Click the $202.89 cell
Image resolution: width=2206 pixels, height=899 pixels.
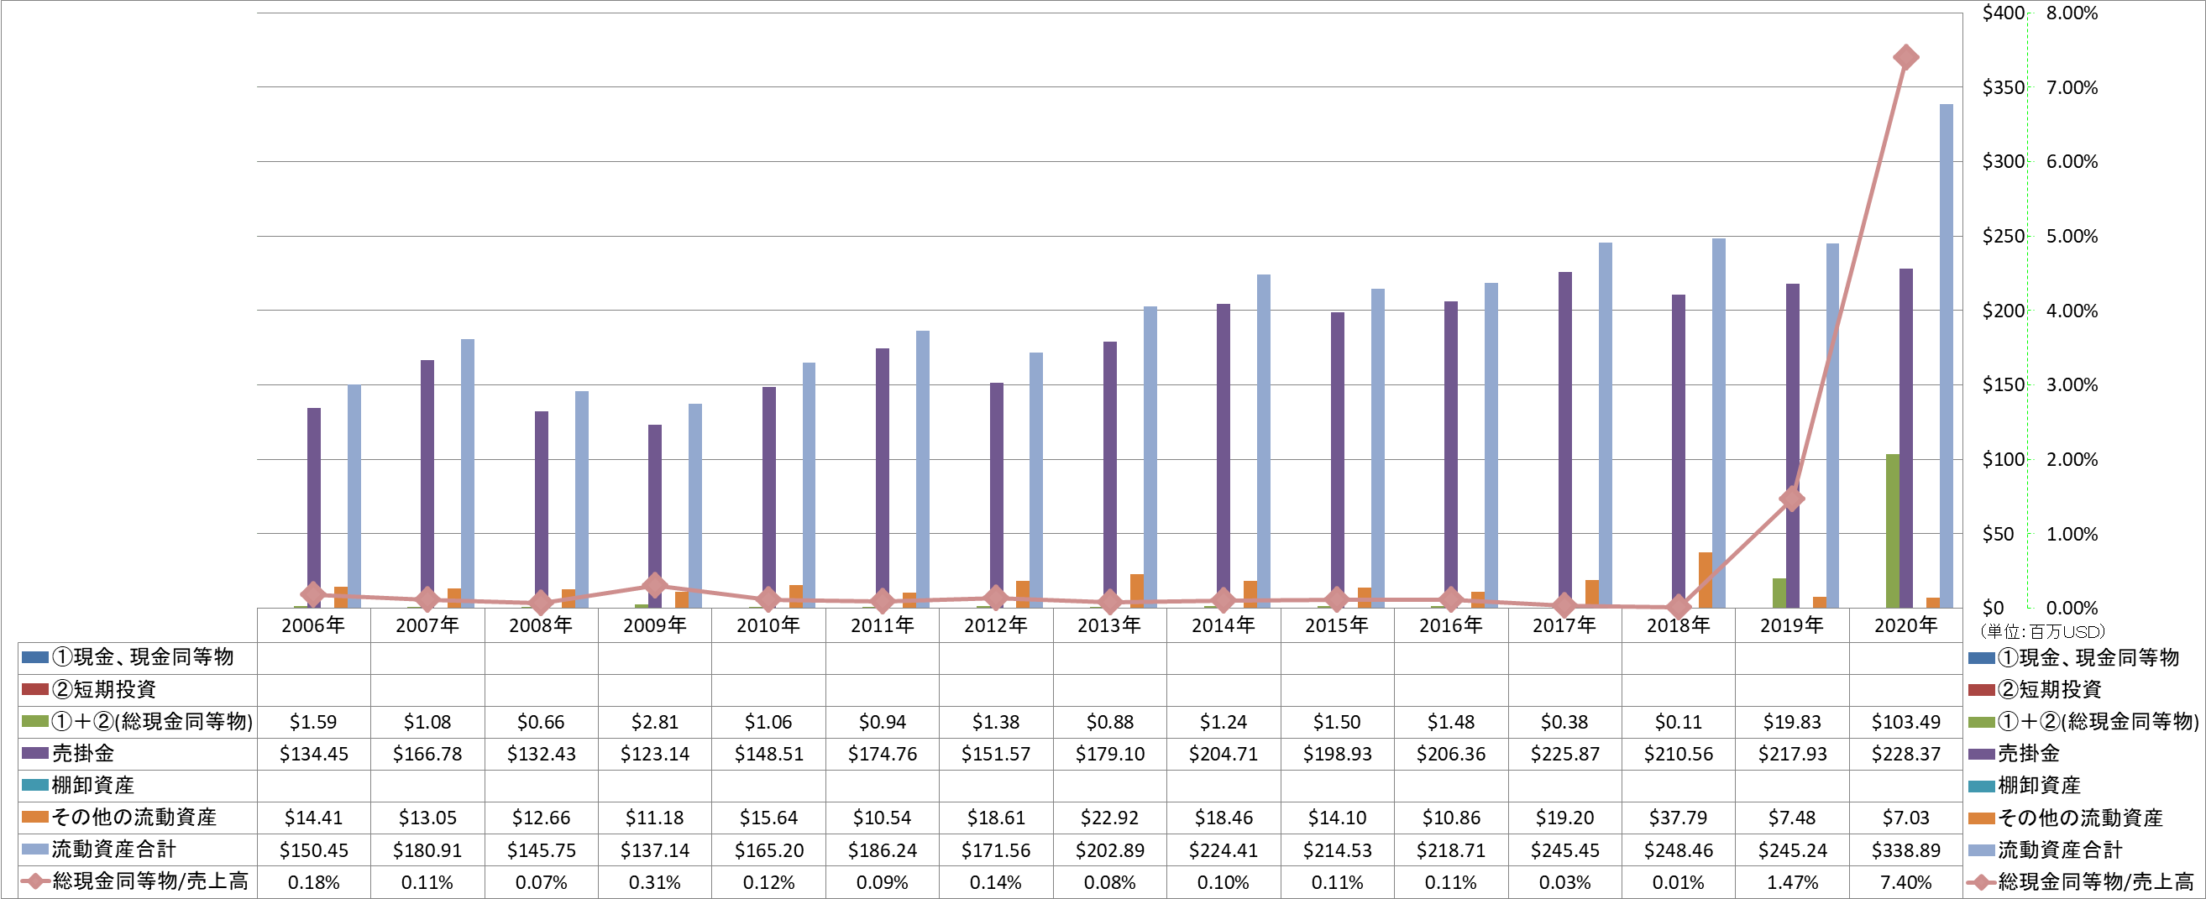[x=1109, y=849]
